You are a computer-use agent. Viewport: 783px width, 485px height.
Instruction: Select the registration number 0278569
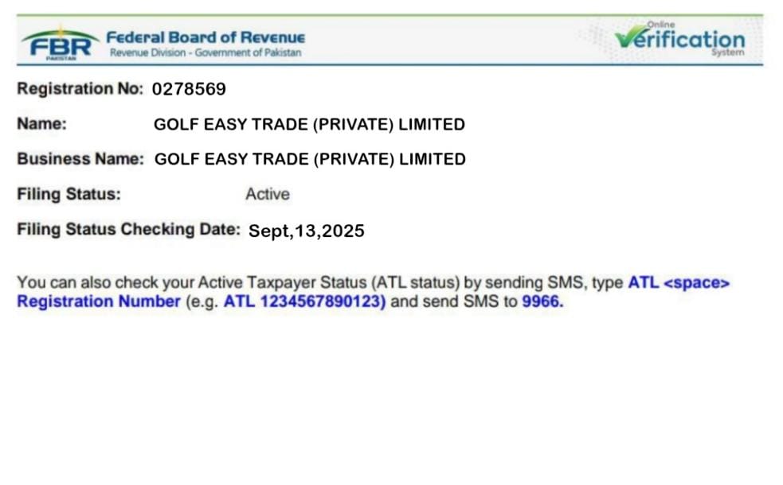coord(189,89)
